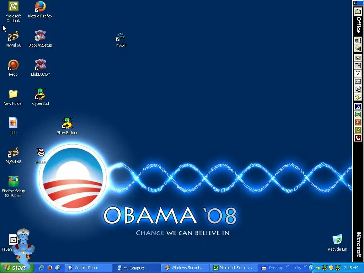The image size is (364, 273).
Task: Click New Task clipboard icon in Office bar
Action: [358, 74]
